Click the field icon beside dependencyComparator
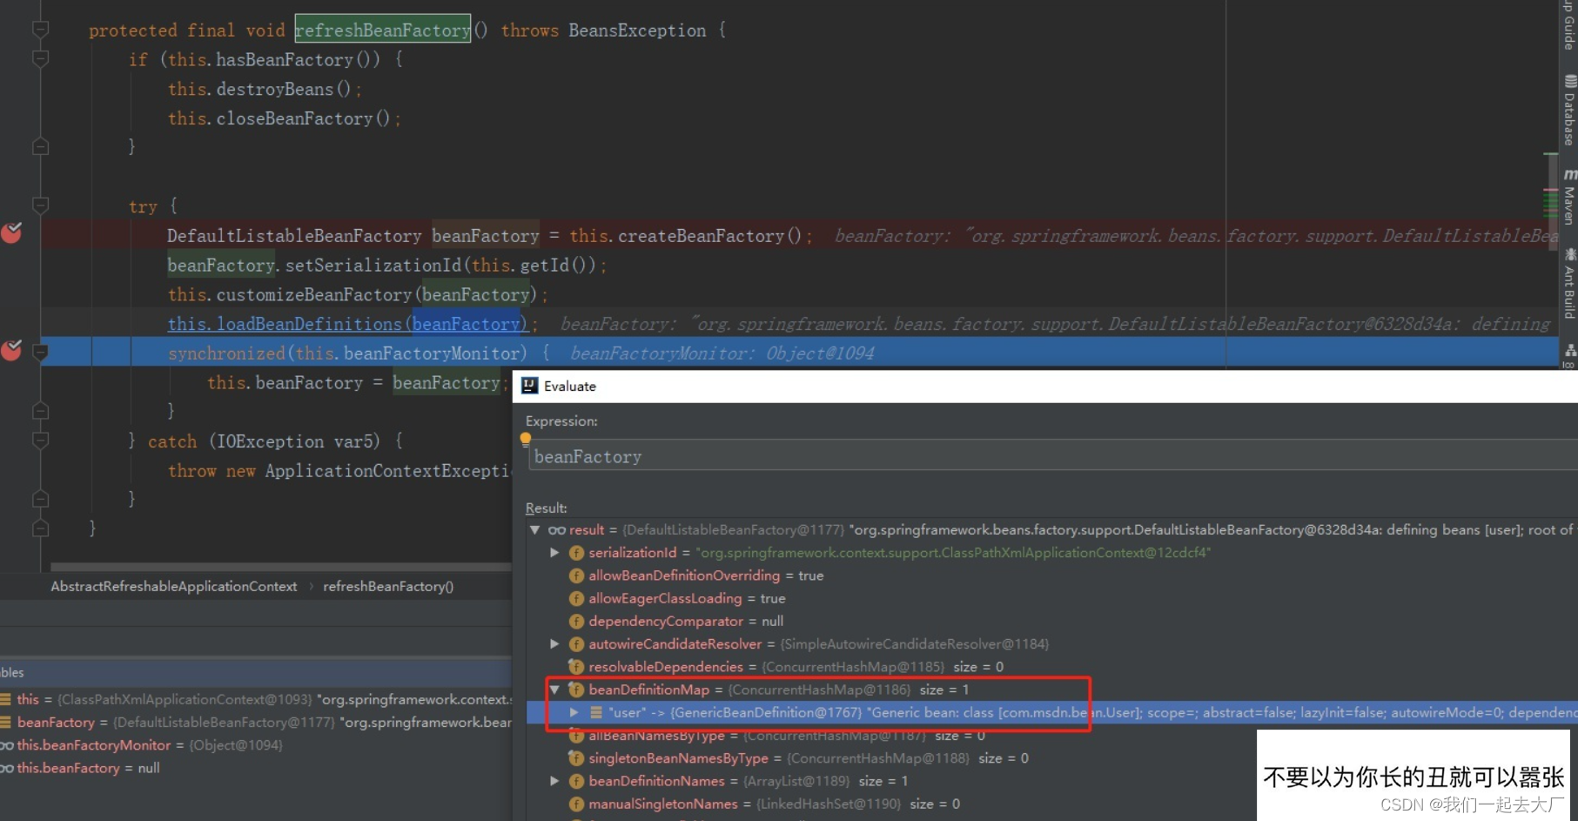Viewport: 1578px width, 821px height. click(x=576, y=621)
